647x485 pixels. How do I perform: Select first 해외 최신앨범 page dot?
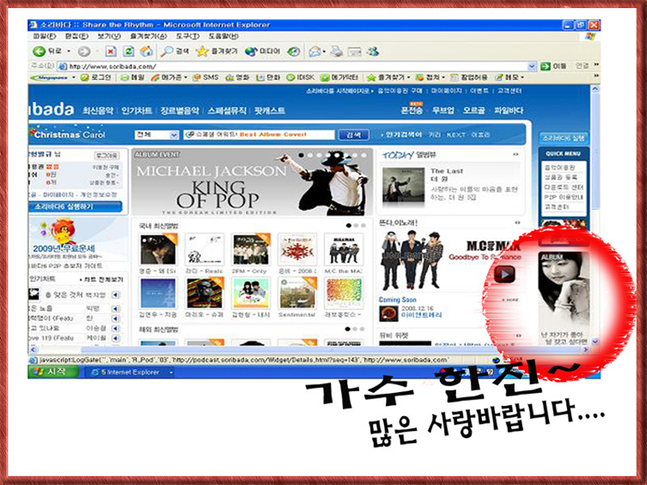[348, 329]
